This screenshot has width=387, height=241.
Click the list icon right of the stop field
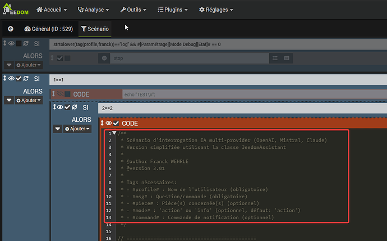click(287, 58)
